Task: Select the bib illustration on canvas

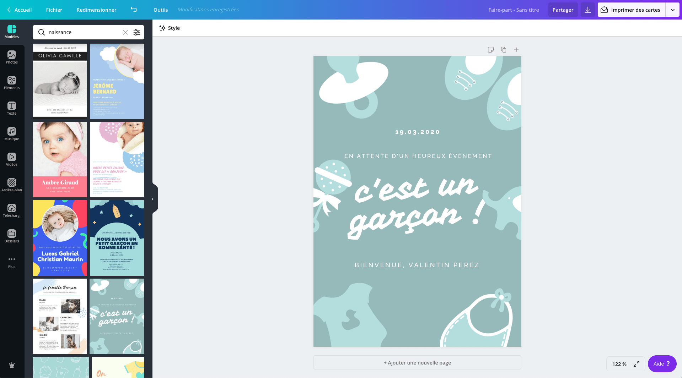Action: 476,318
